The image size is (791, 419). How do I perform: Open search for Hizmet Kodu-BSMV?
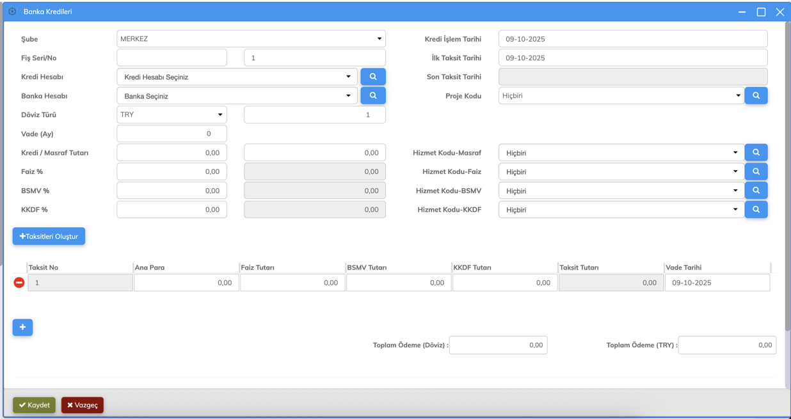click(756, 191)
